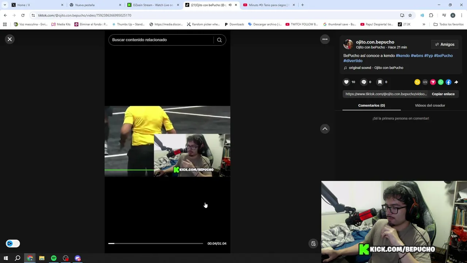Close the TikTok video viewer
The image size is (467, 263).
click(10, 39)
